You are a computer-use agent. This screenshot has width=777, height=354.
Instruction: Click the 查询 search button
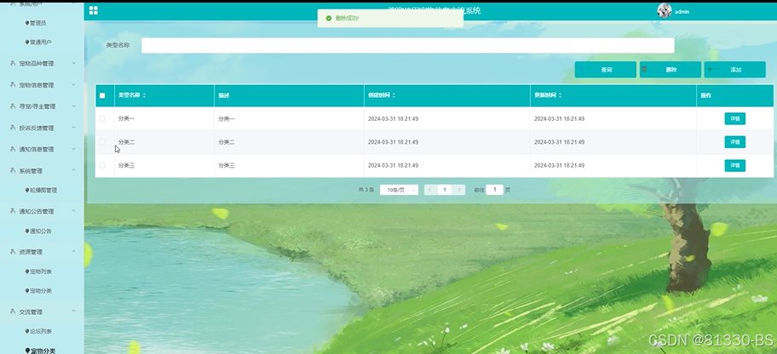tap(605, 70)
